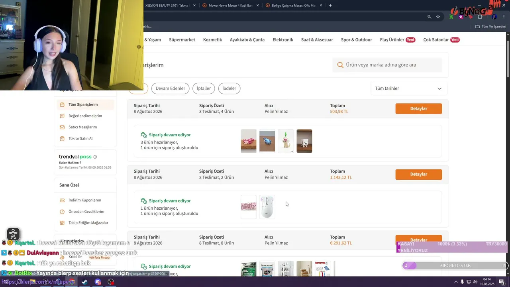
Task: Click the Trendyol Pass info icon
Action: pyautogui.click(x=95, y=157)
